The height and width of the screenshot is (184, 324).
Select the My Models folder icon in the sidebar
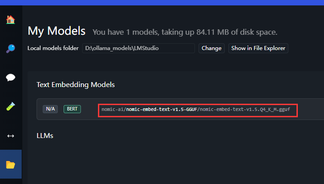(10, 165)
